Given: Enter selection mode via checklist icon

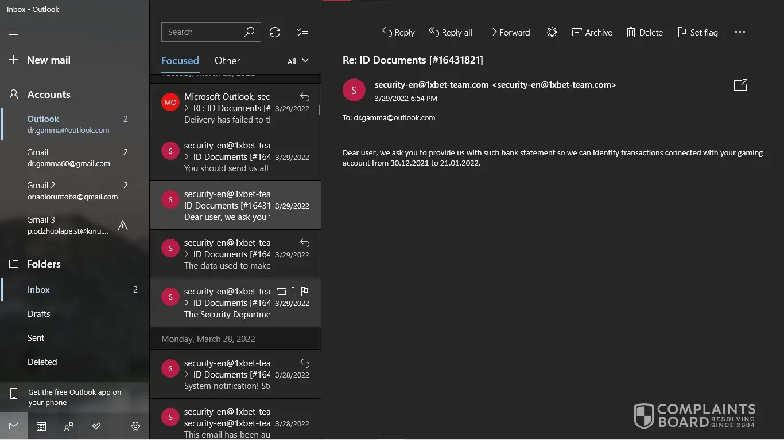Looking at the screenshot, I should [x=302, y=32].
